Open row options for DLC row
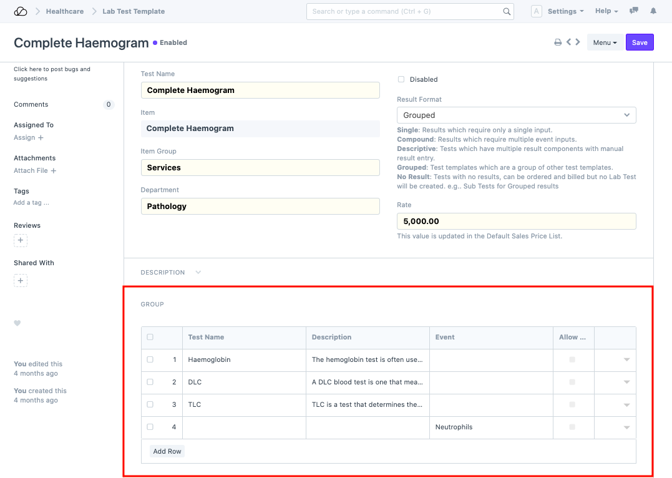The height and width of the screenshot is (478, 672). [626, 382]
